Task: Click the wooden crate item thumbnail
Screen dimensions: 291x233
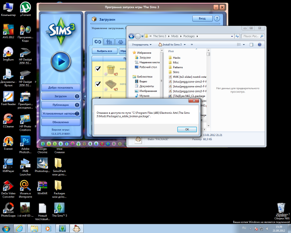Action: [x=111, y=85]
